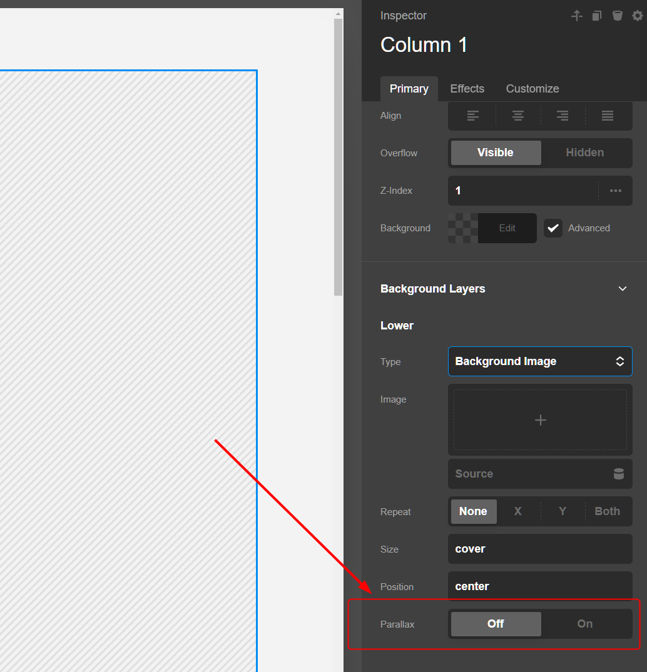Click the Background color swatch
The height and width of the screenshot is (672, 647).
(x=463, y=228)
